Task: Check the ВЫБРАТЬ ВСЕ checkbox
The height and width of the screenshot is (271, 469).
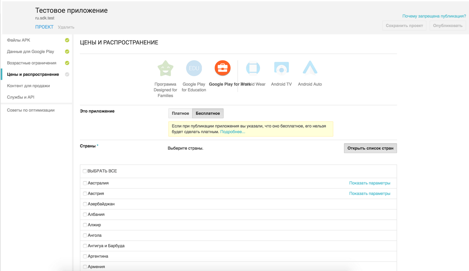Action: coord(85,171)
